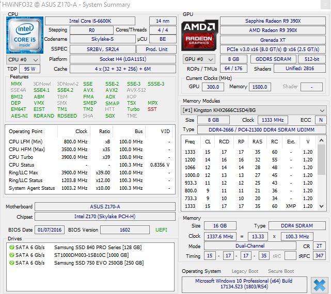Click the Intel Core i5-6600K name field
The height and width of the screenshot is (294, 331).
click(90, 21)
